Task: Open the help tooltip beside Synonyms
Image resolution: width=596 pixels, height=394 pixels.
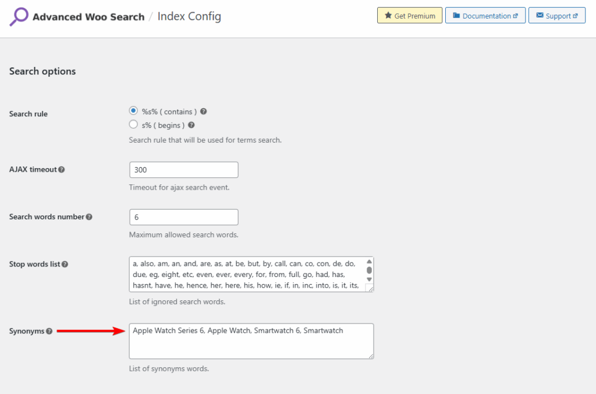Action: tap(49, 331)
